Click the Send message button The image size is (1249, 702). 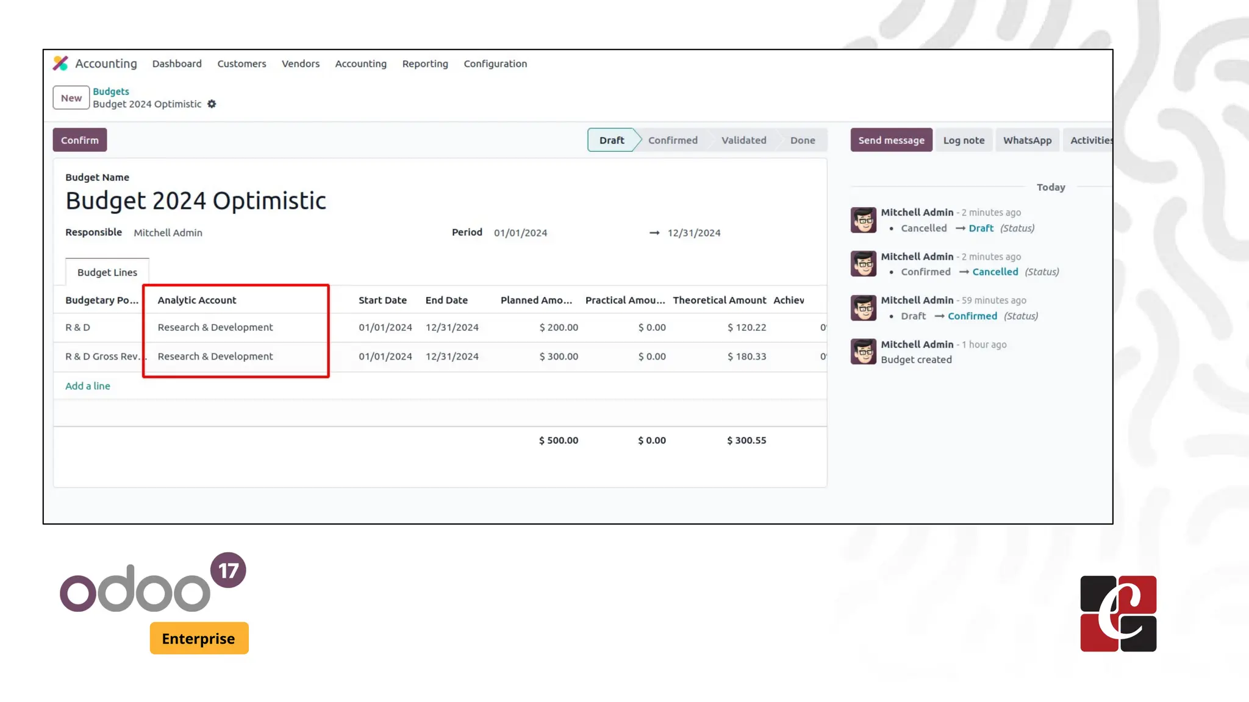point(891,140)
